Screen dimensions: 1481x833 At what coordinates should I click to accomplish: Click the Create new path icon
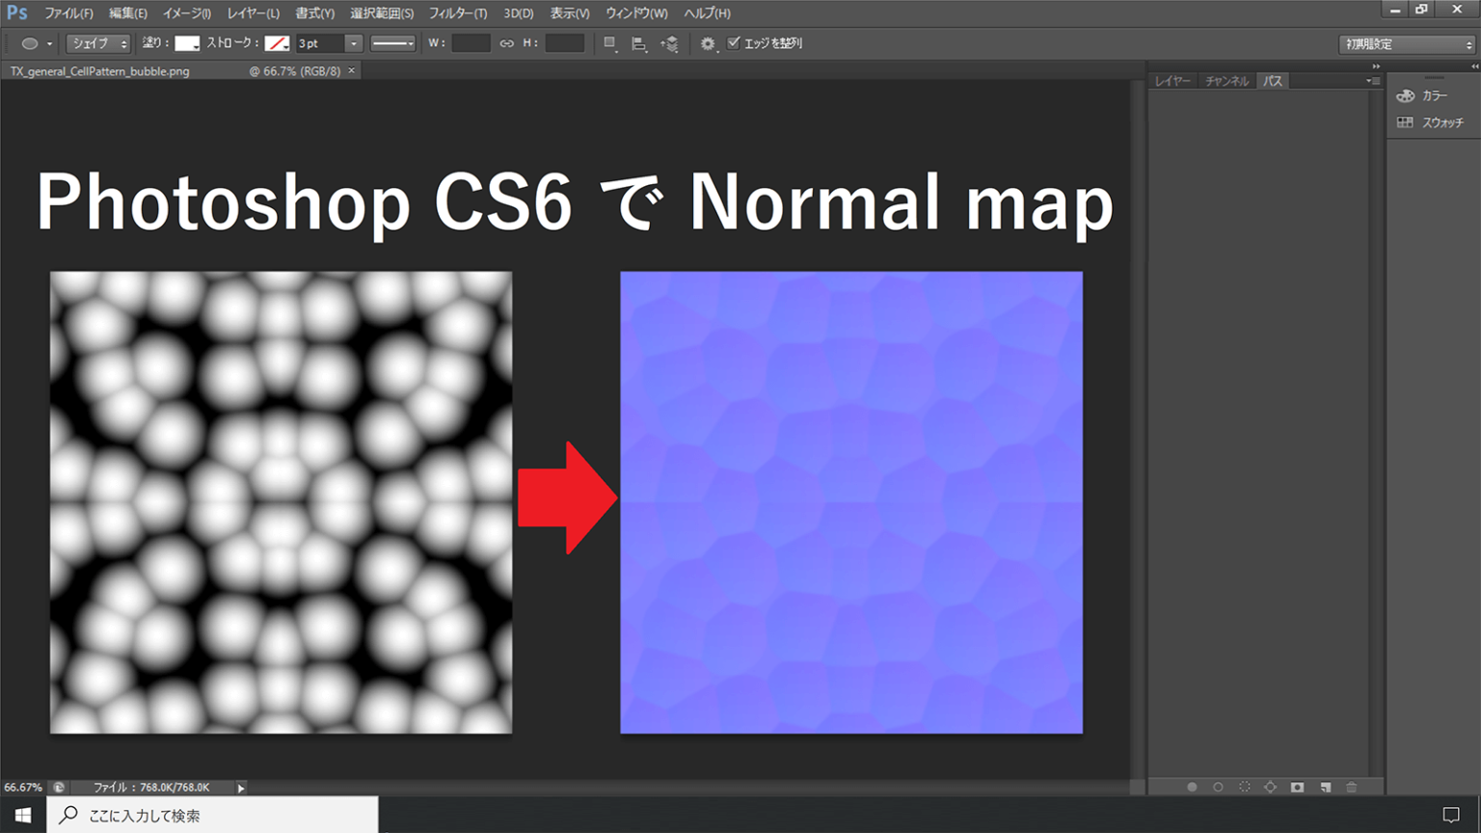point(1323,787)
